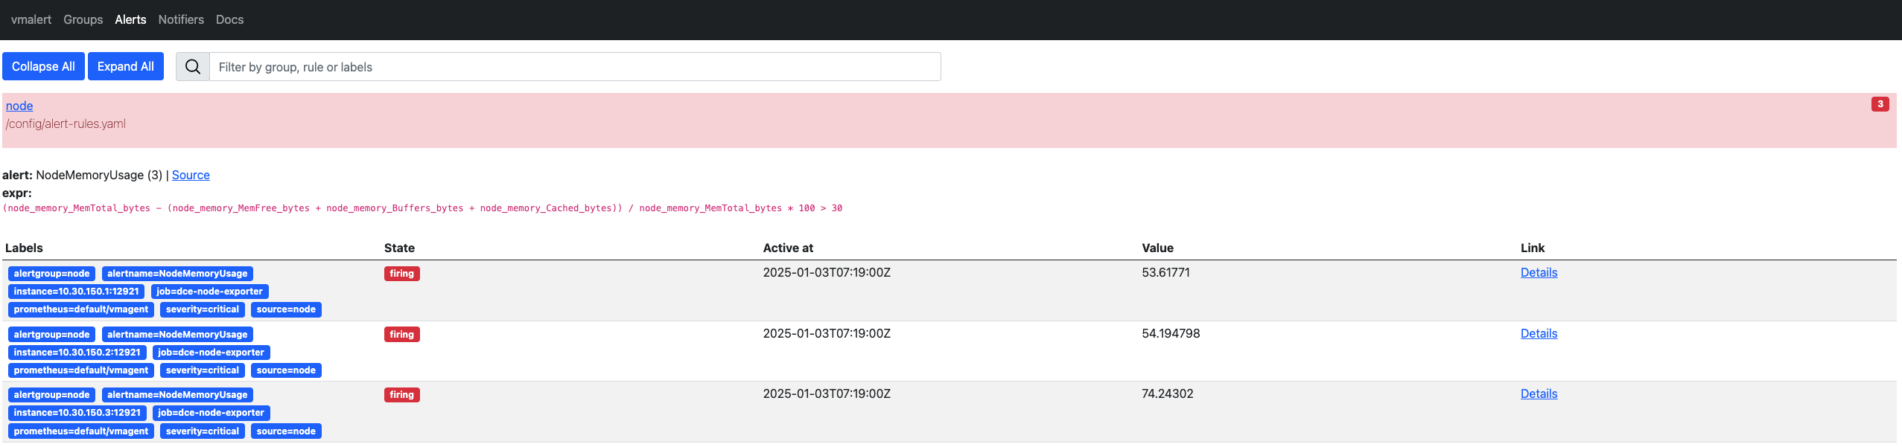1902x447 pixels.
Task: Click the search magnifier icon
Action: [192, 67]
